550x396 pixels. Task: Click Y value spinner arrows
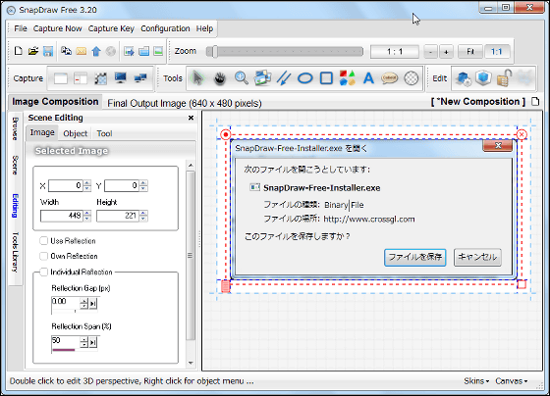click(x=143, y=185)
